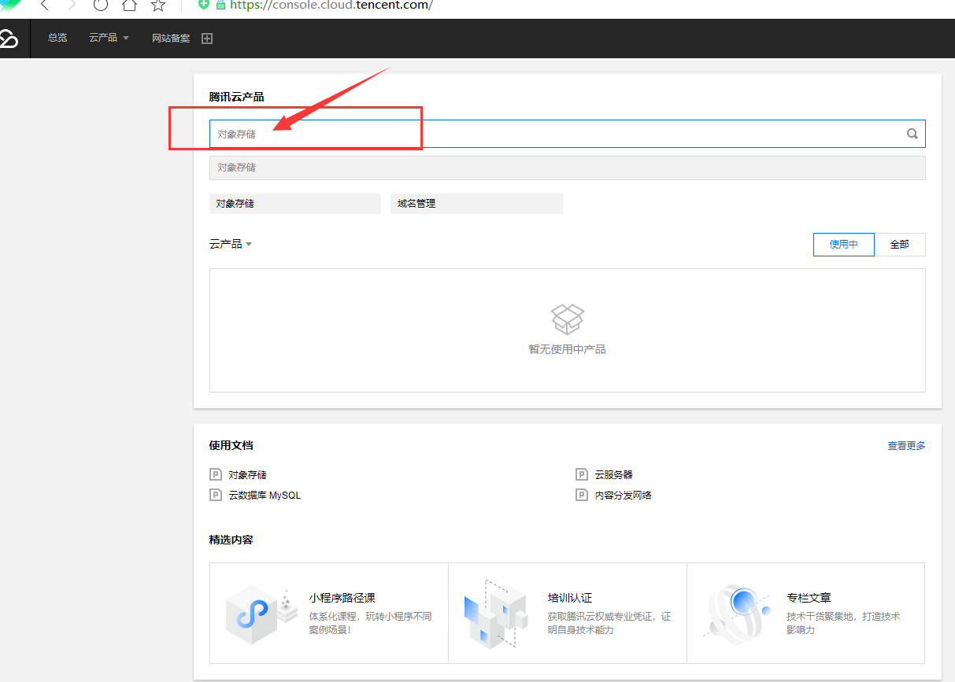The width and height of the screenshot is (955, 682).
Task: Bookmark page with the star icon
Action: (158, 5)
